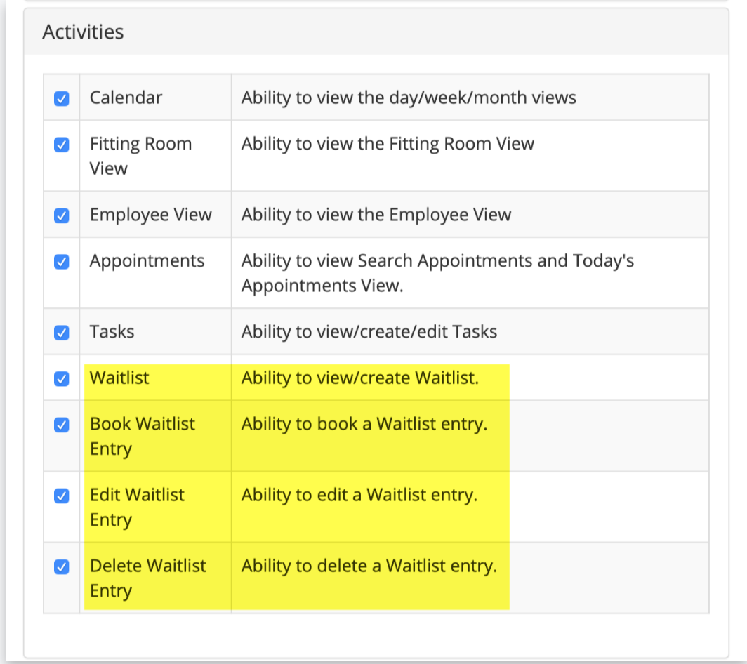Click 'Ability to edit a Waitlist entry.'
This screenshot has height=664, width=747.
359,495
